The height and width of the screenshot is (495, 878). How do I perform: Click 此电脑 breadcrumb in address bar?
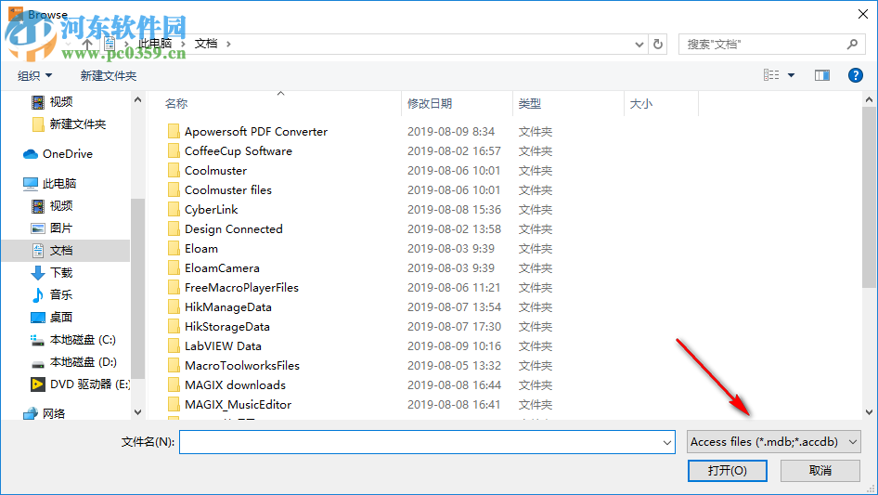tap(155, 44)
